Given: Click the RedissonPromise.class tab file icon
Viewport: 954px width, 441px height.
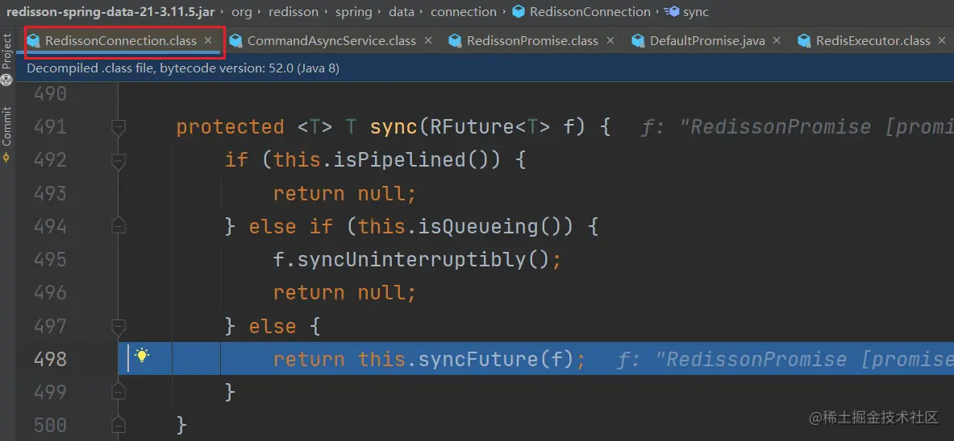Looking at the screenshot, I should pos(456,41).
